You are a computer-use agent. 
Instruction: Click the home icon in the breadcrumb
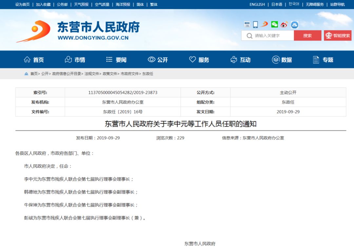27,74
